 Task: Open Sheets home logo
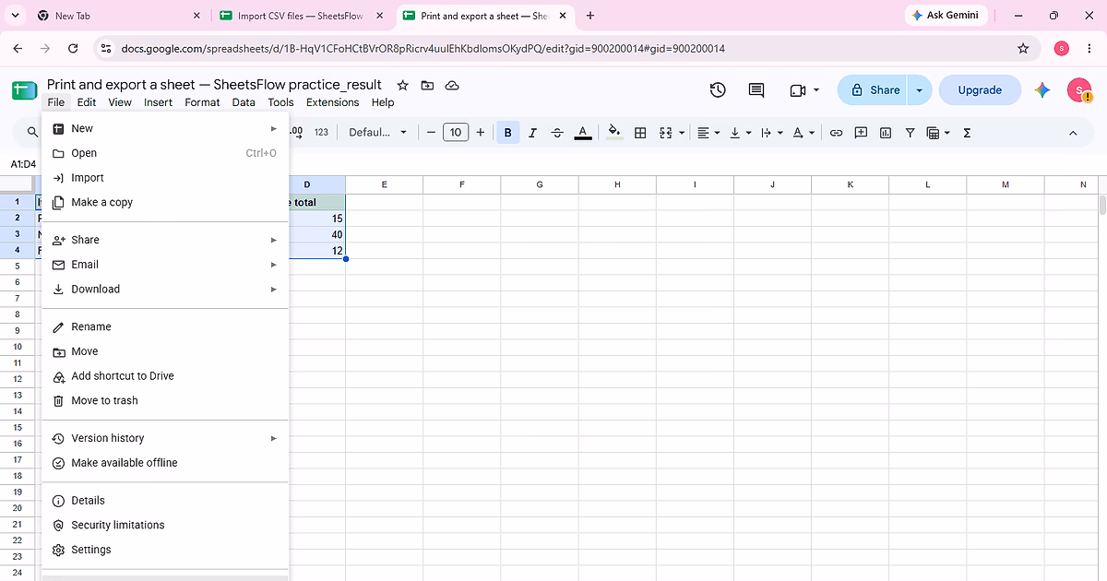click(23, 89)
